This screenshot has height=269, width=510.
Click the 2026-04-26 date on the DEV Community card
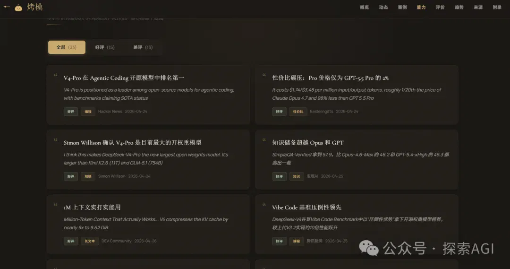click(x=145, y=241)
